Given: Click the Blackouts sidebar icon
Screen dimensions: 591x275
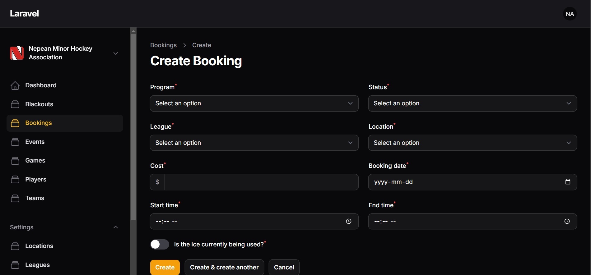Looking at the screenshot, I should coord(15,104).
